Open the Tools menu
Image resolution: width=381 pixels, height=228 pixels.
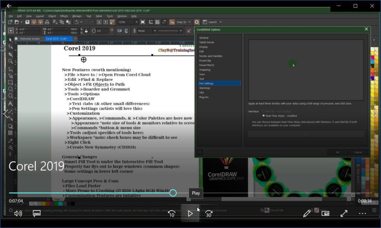coord(110,16)
